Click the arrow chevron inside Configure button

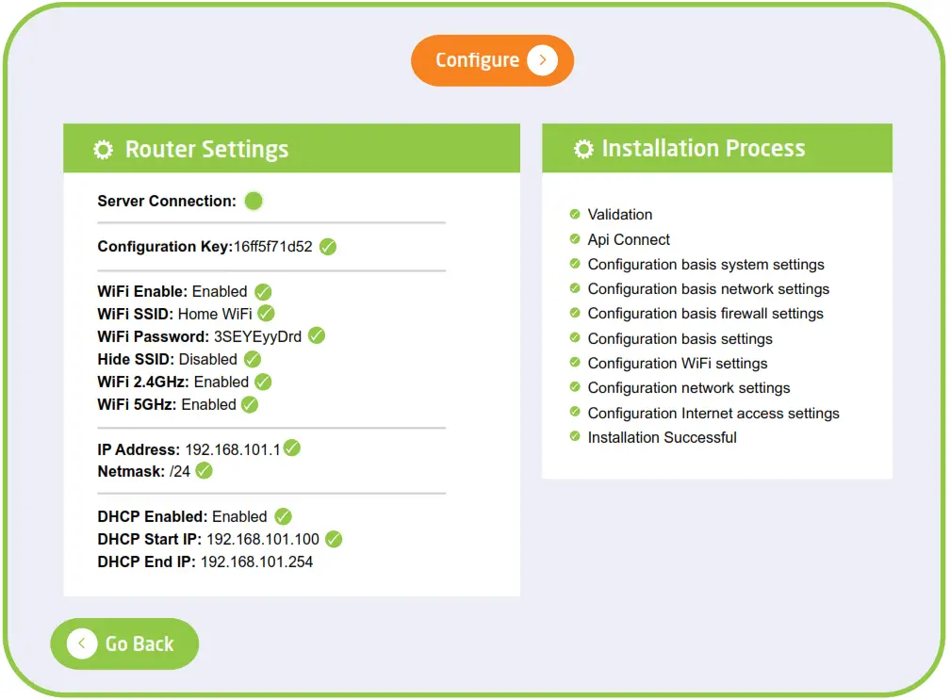tap(543, 59)
